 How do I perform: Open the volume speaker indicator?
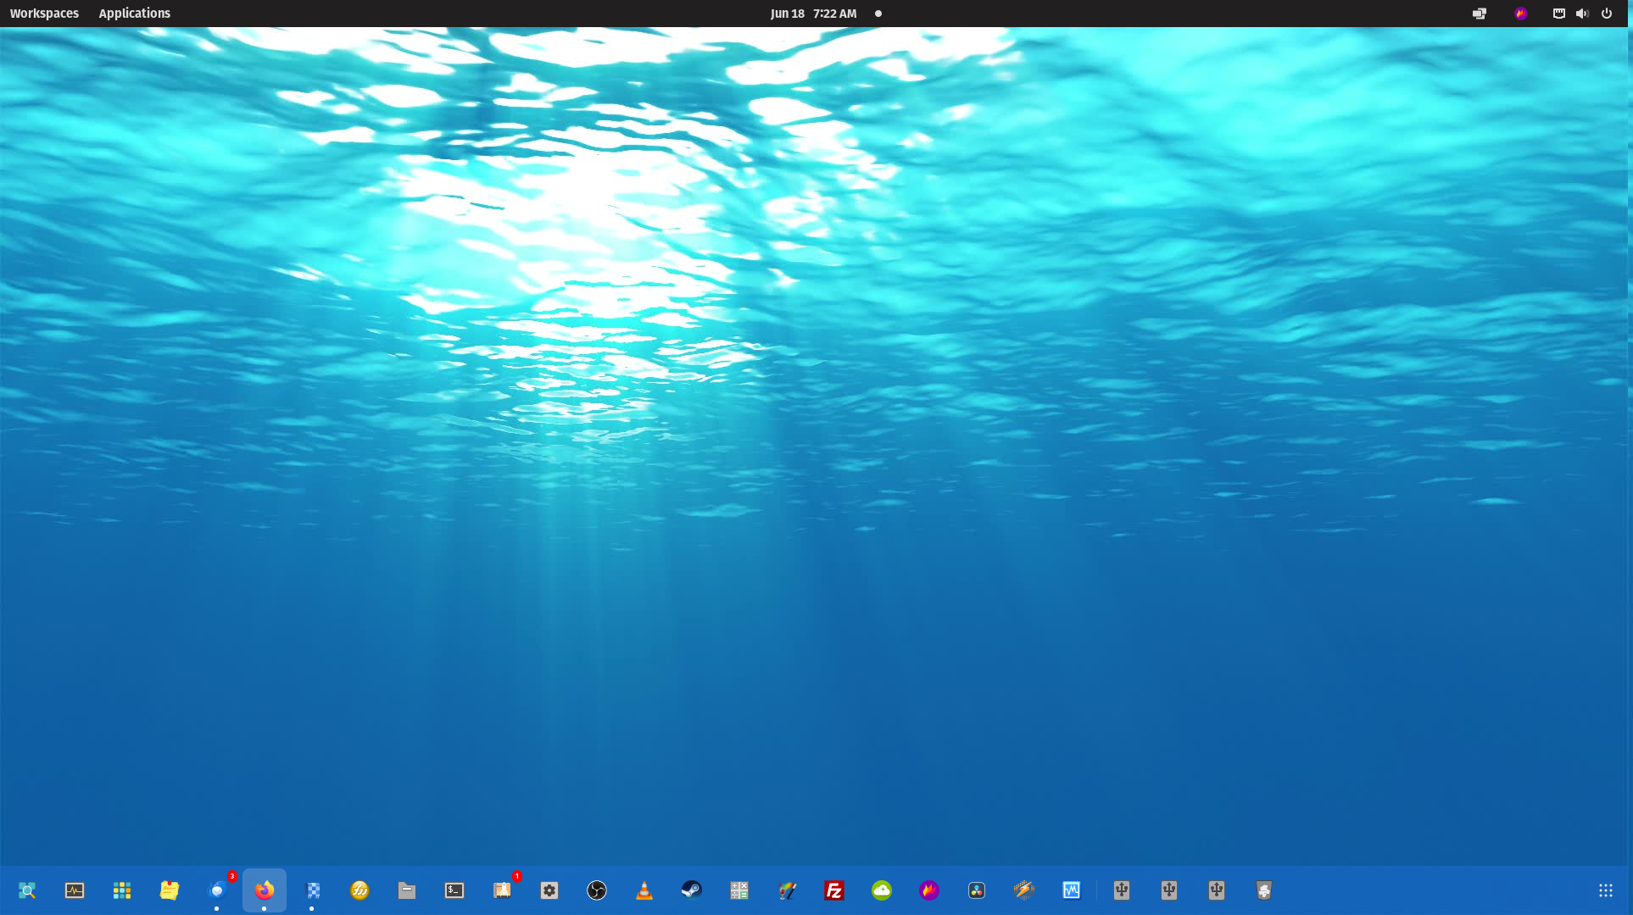1582,14
